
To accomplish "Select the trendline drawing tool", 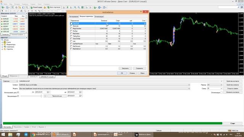I will coord(18,11).
